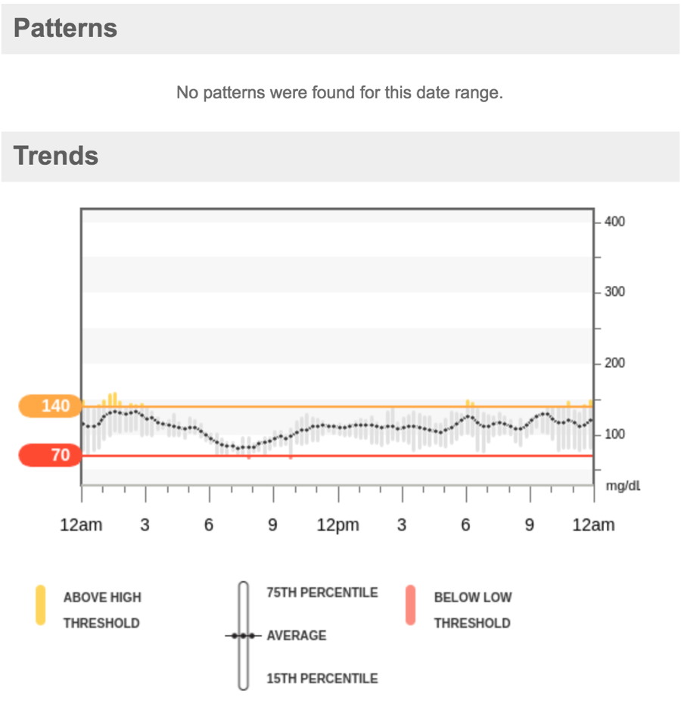Select the orange 140 high threshold badge
681x709 pixels.
pos(50,406)
